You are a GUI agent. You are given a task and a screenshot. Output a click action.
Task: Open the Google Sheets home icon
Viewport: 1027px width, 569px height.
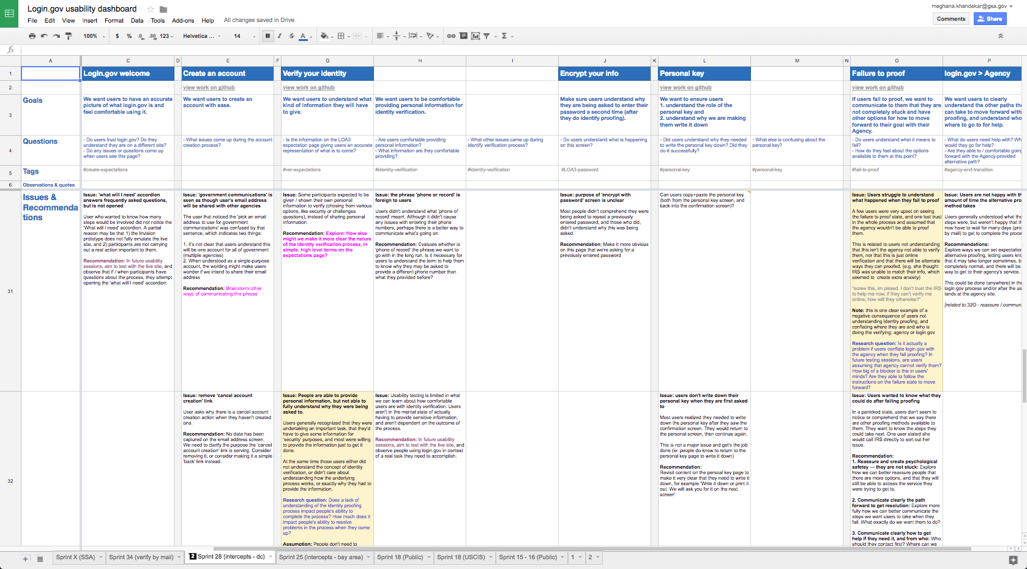(10, 13)
